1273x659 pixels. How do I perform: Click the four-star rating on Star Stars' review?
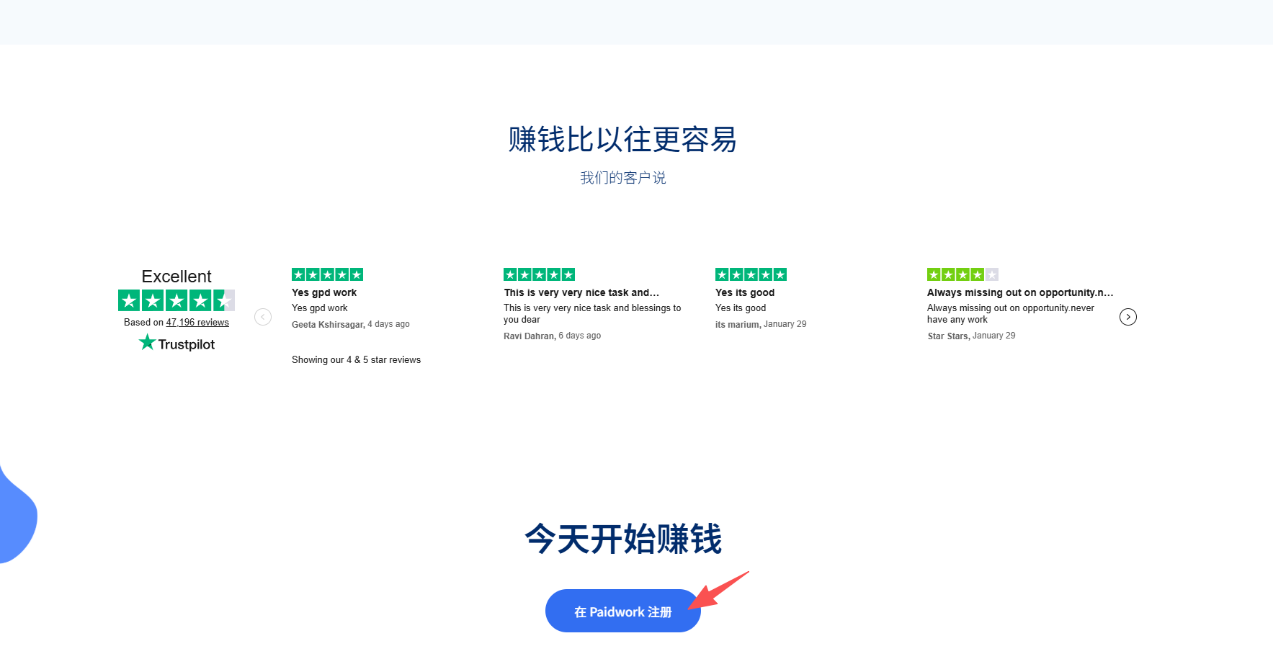pos(962,274)
